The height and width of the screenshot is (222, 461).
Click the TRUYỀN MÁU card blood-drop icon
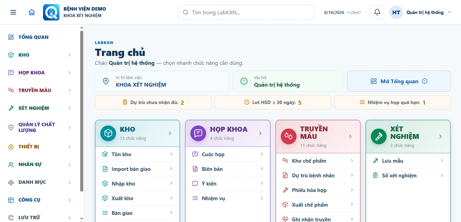click(x=289, y=136)
